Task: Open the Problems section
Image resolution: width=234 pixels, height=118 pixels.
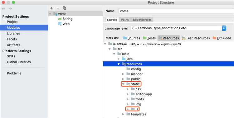Action: click(14, 73)
